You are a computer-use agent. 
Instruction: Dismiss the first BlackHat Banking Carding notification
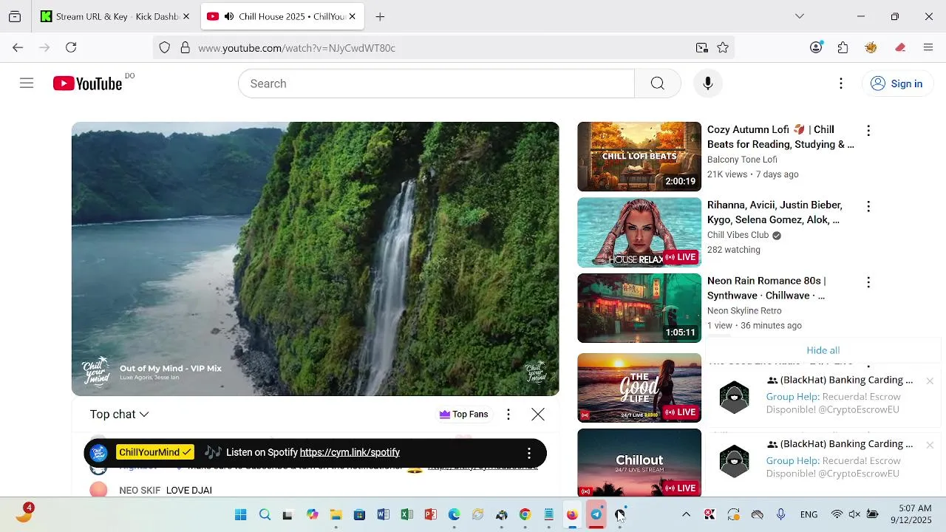point(930,381)
